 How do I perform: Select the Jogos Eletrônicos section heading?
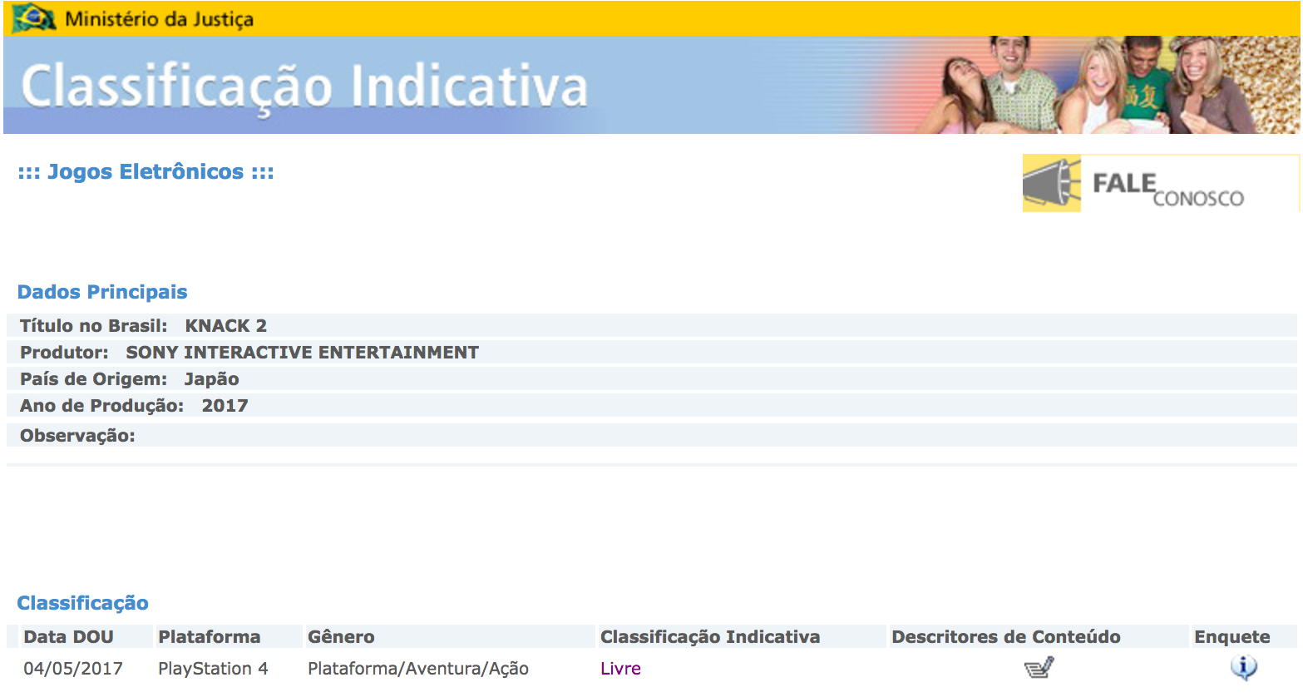point(146,172)
